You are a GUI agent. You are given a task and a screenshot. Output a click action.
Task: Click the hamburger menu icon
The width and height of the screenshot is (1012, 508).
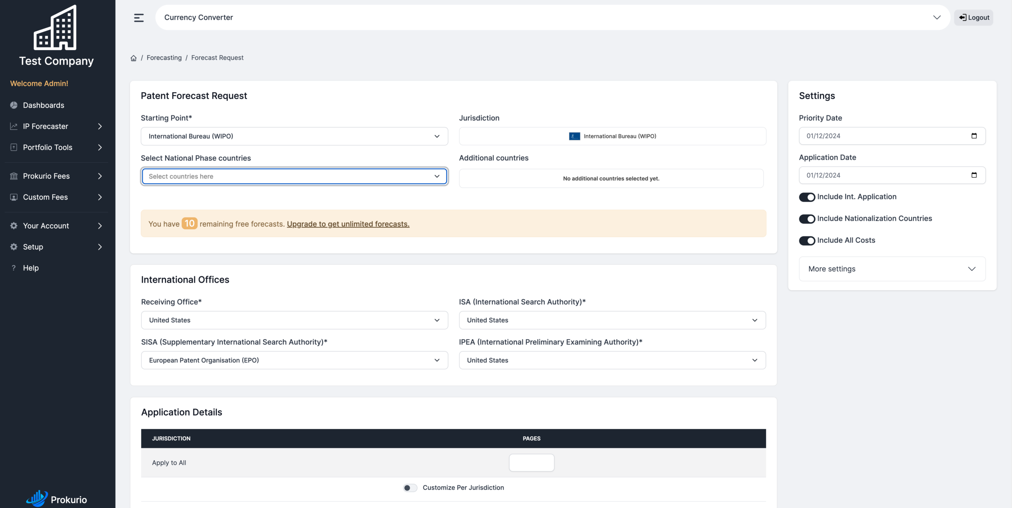point(139,18)
